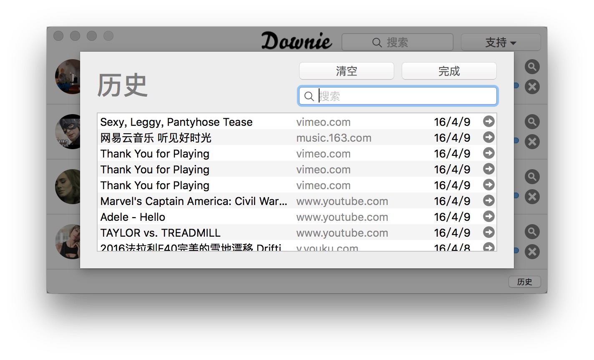Open the 支持 dropdown menu
This screenshot has width=594, height=360.
[501, 42]
